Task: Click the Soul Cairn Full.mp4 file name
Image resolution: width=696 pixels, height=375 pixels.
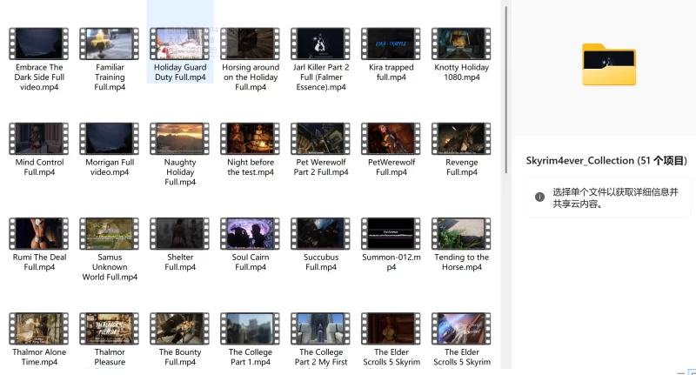Action: (x=251, y=262)
